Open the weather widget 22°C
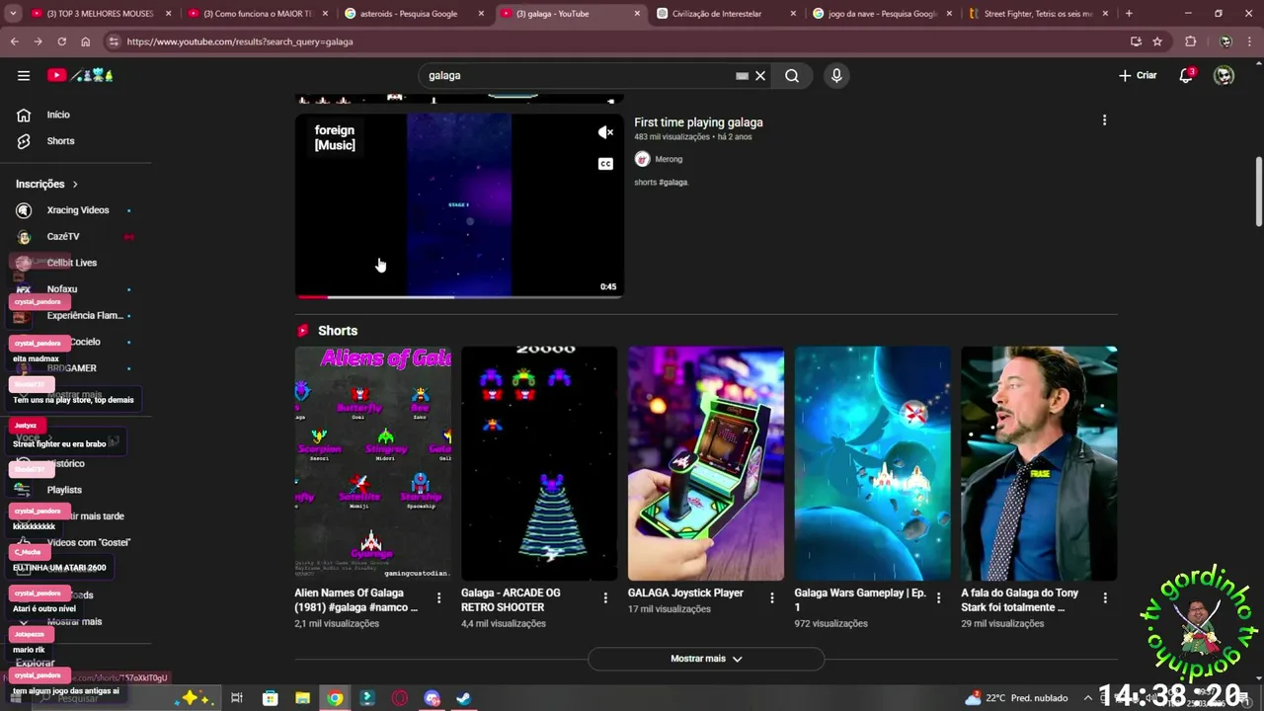 pyautogui.click(x=1016, y=698)
